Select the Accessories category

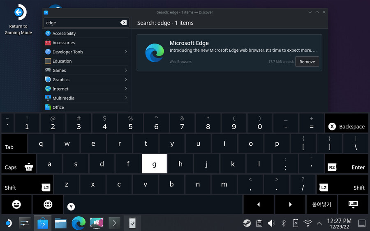coord(86,43)
